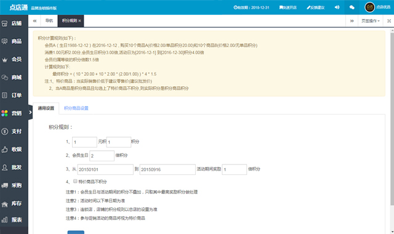
Task: Click the 积分规则： heading
Action: (x=60, y=127)
